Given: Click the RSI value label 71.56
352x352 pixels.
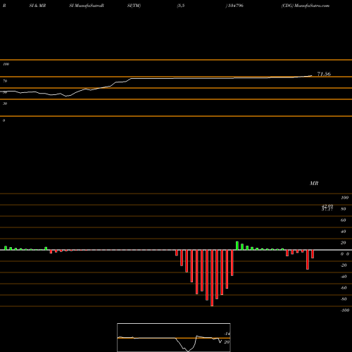Looking at the screenshot, I should point(324,74).
